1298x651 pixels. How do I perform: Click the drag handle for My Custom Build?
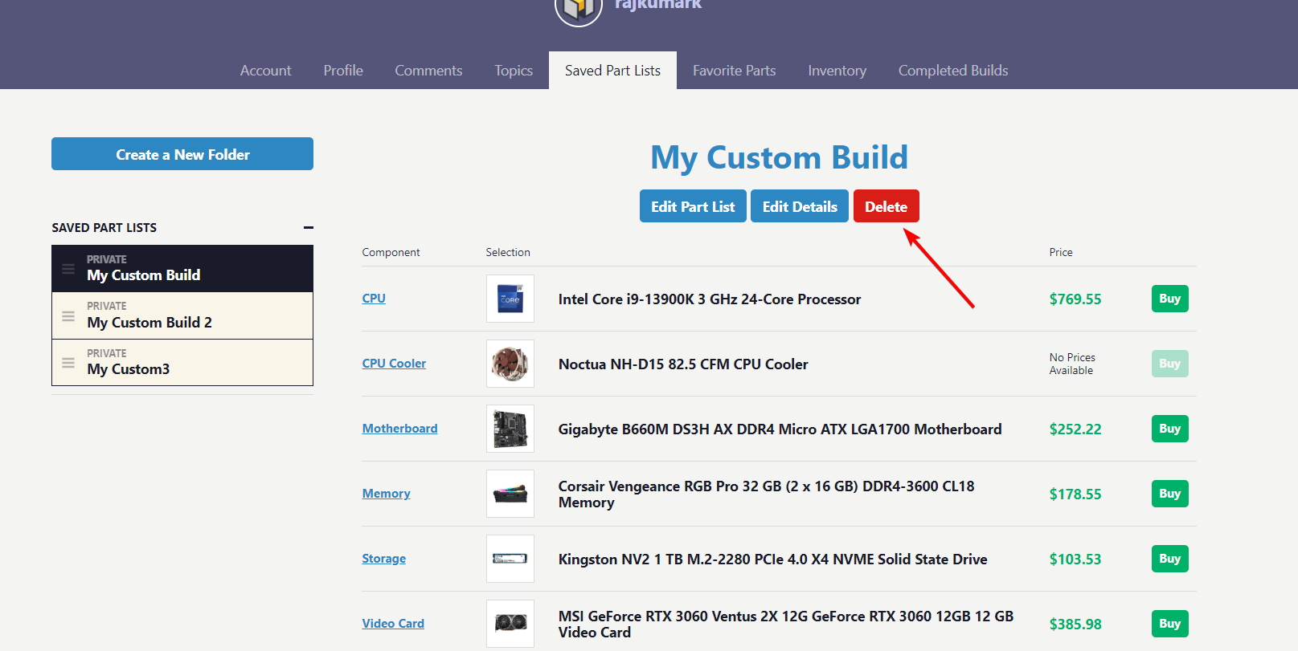68,268
